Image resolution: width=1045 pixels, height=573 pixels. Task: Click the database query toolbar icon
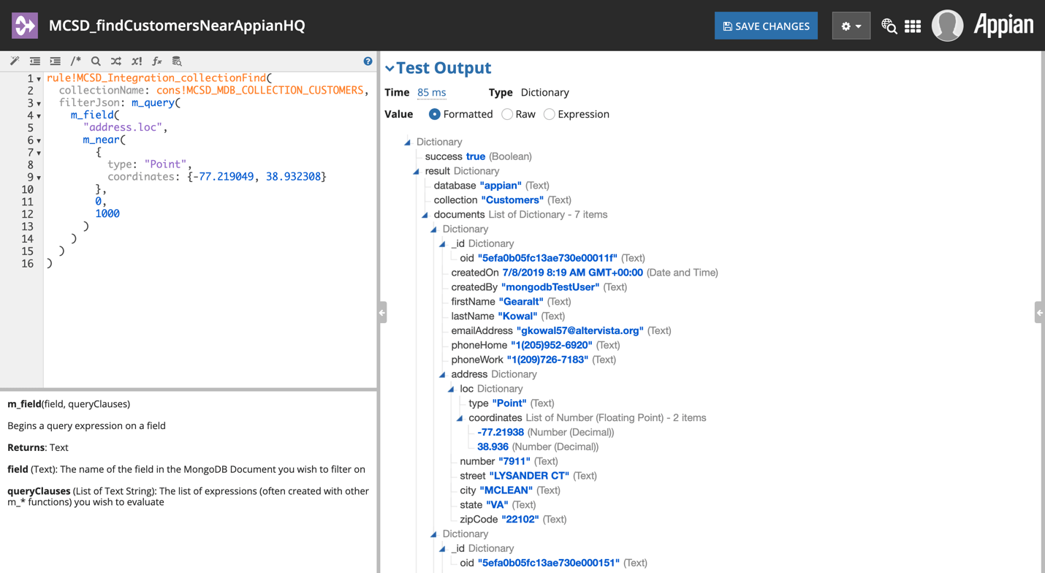[177, 61]
